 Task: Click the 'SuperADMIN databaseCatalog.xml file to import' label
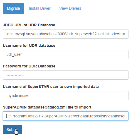(x=47, y=107)
